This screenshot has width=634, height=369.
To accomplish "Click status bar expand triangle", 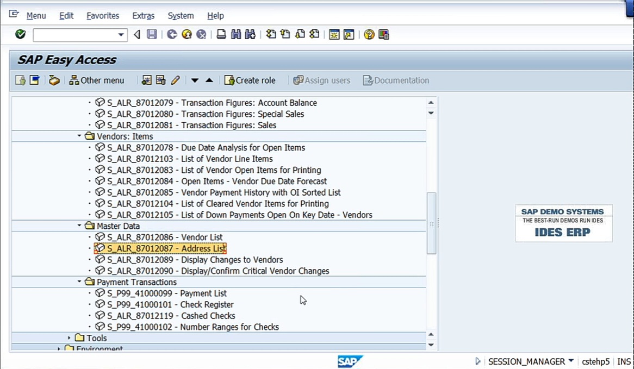I will point(478,361).
